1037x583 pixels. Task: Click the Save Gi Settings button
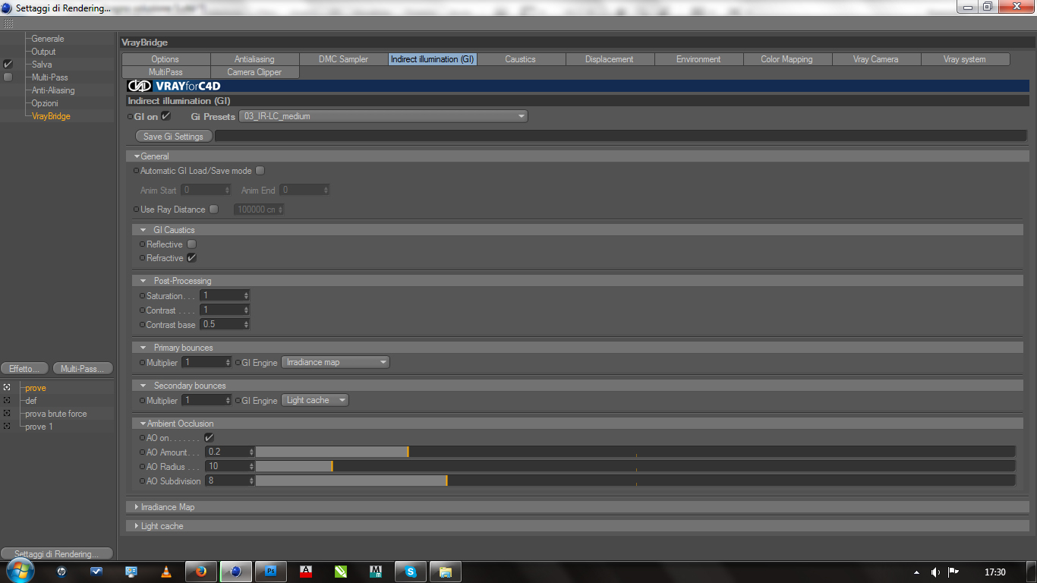click(173, 137)
